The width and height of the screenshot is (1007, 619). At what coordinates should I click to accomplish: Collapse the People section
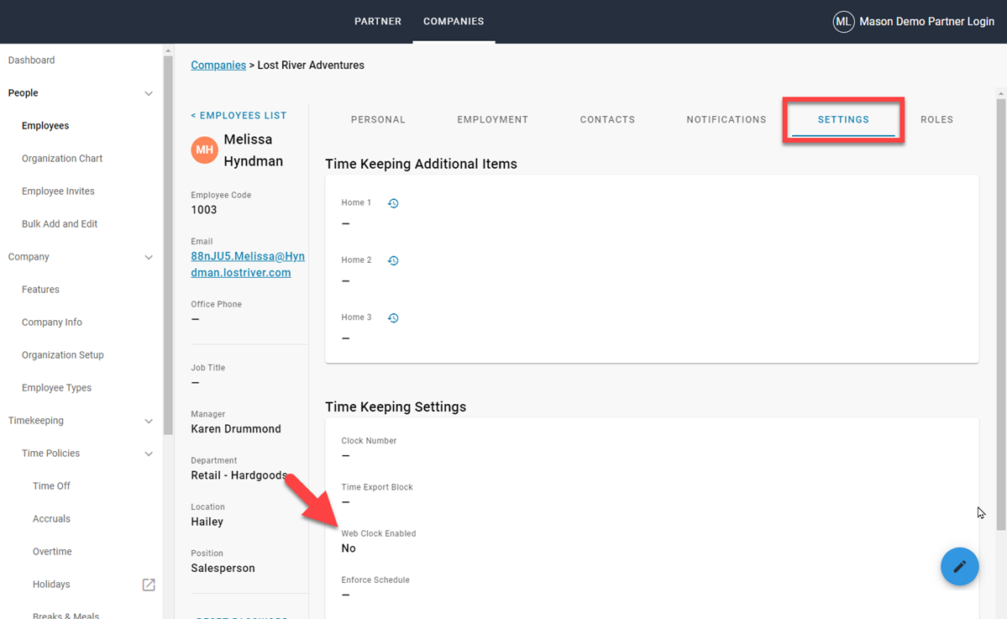click(x=149, y=93)
